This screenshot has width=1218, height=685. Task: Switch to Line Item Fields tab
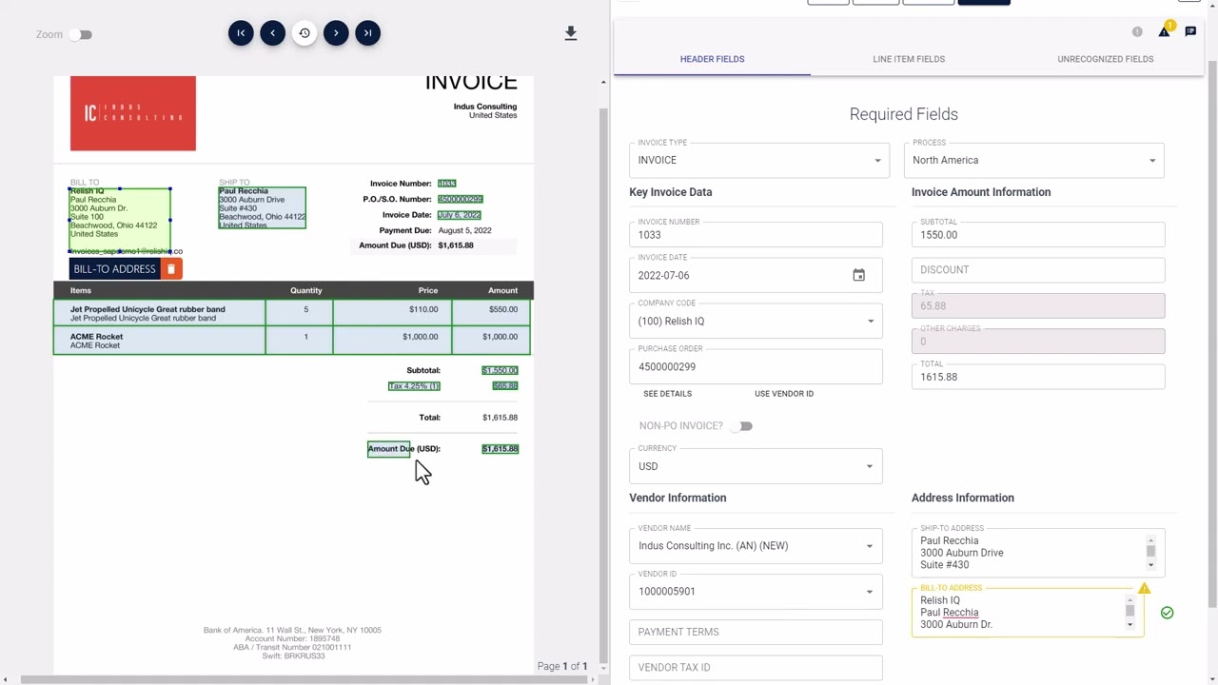(909, 59)
